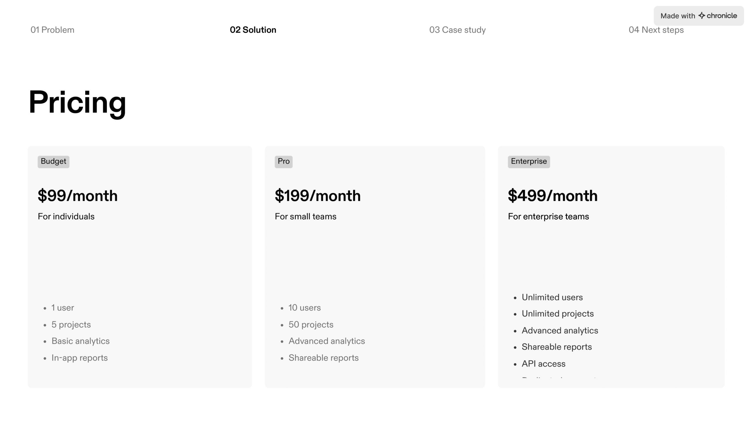Click the $199/month price heading
750x422 pixels.
317,195
